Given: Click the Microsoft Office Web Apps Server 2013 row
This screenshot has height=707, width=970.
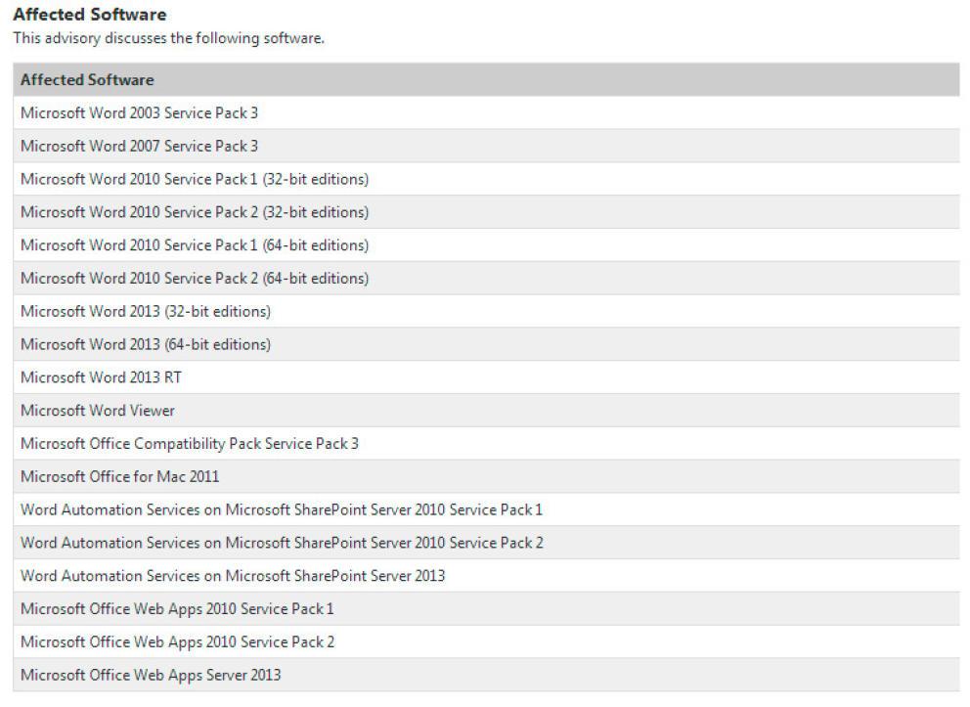Looking at the screenshot, I should tap(151, 676).
